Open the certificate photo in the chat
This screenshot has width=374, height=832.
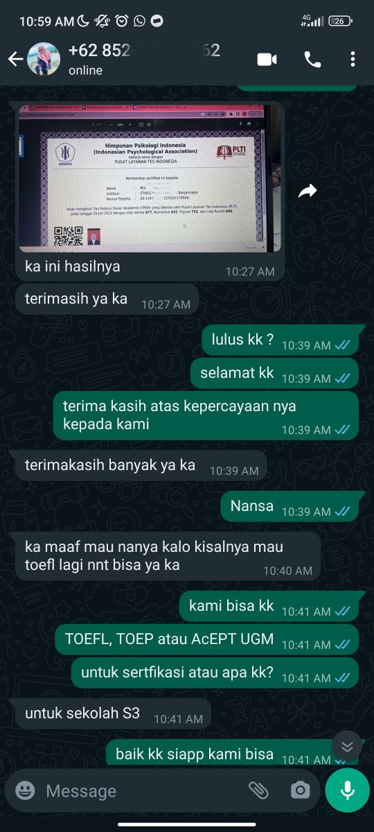150,178
